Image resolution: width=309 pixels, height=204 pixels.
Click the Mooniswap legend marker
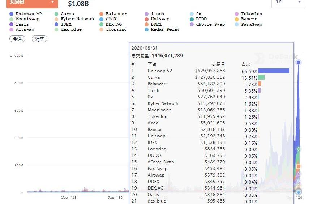pos(12,19)
